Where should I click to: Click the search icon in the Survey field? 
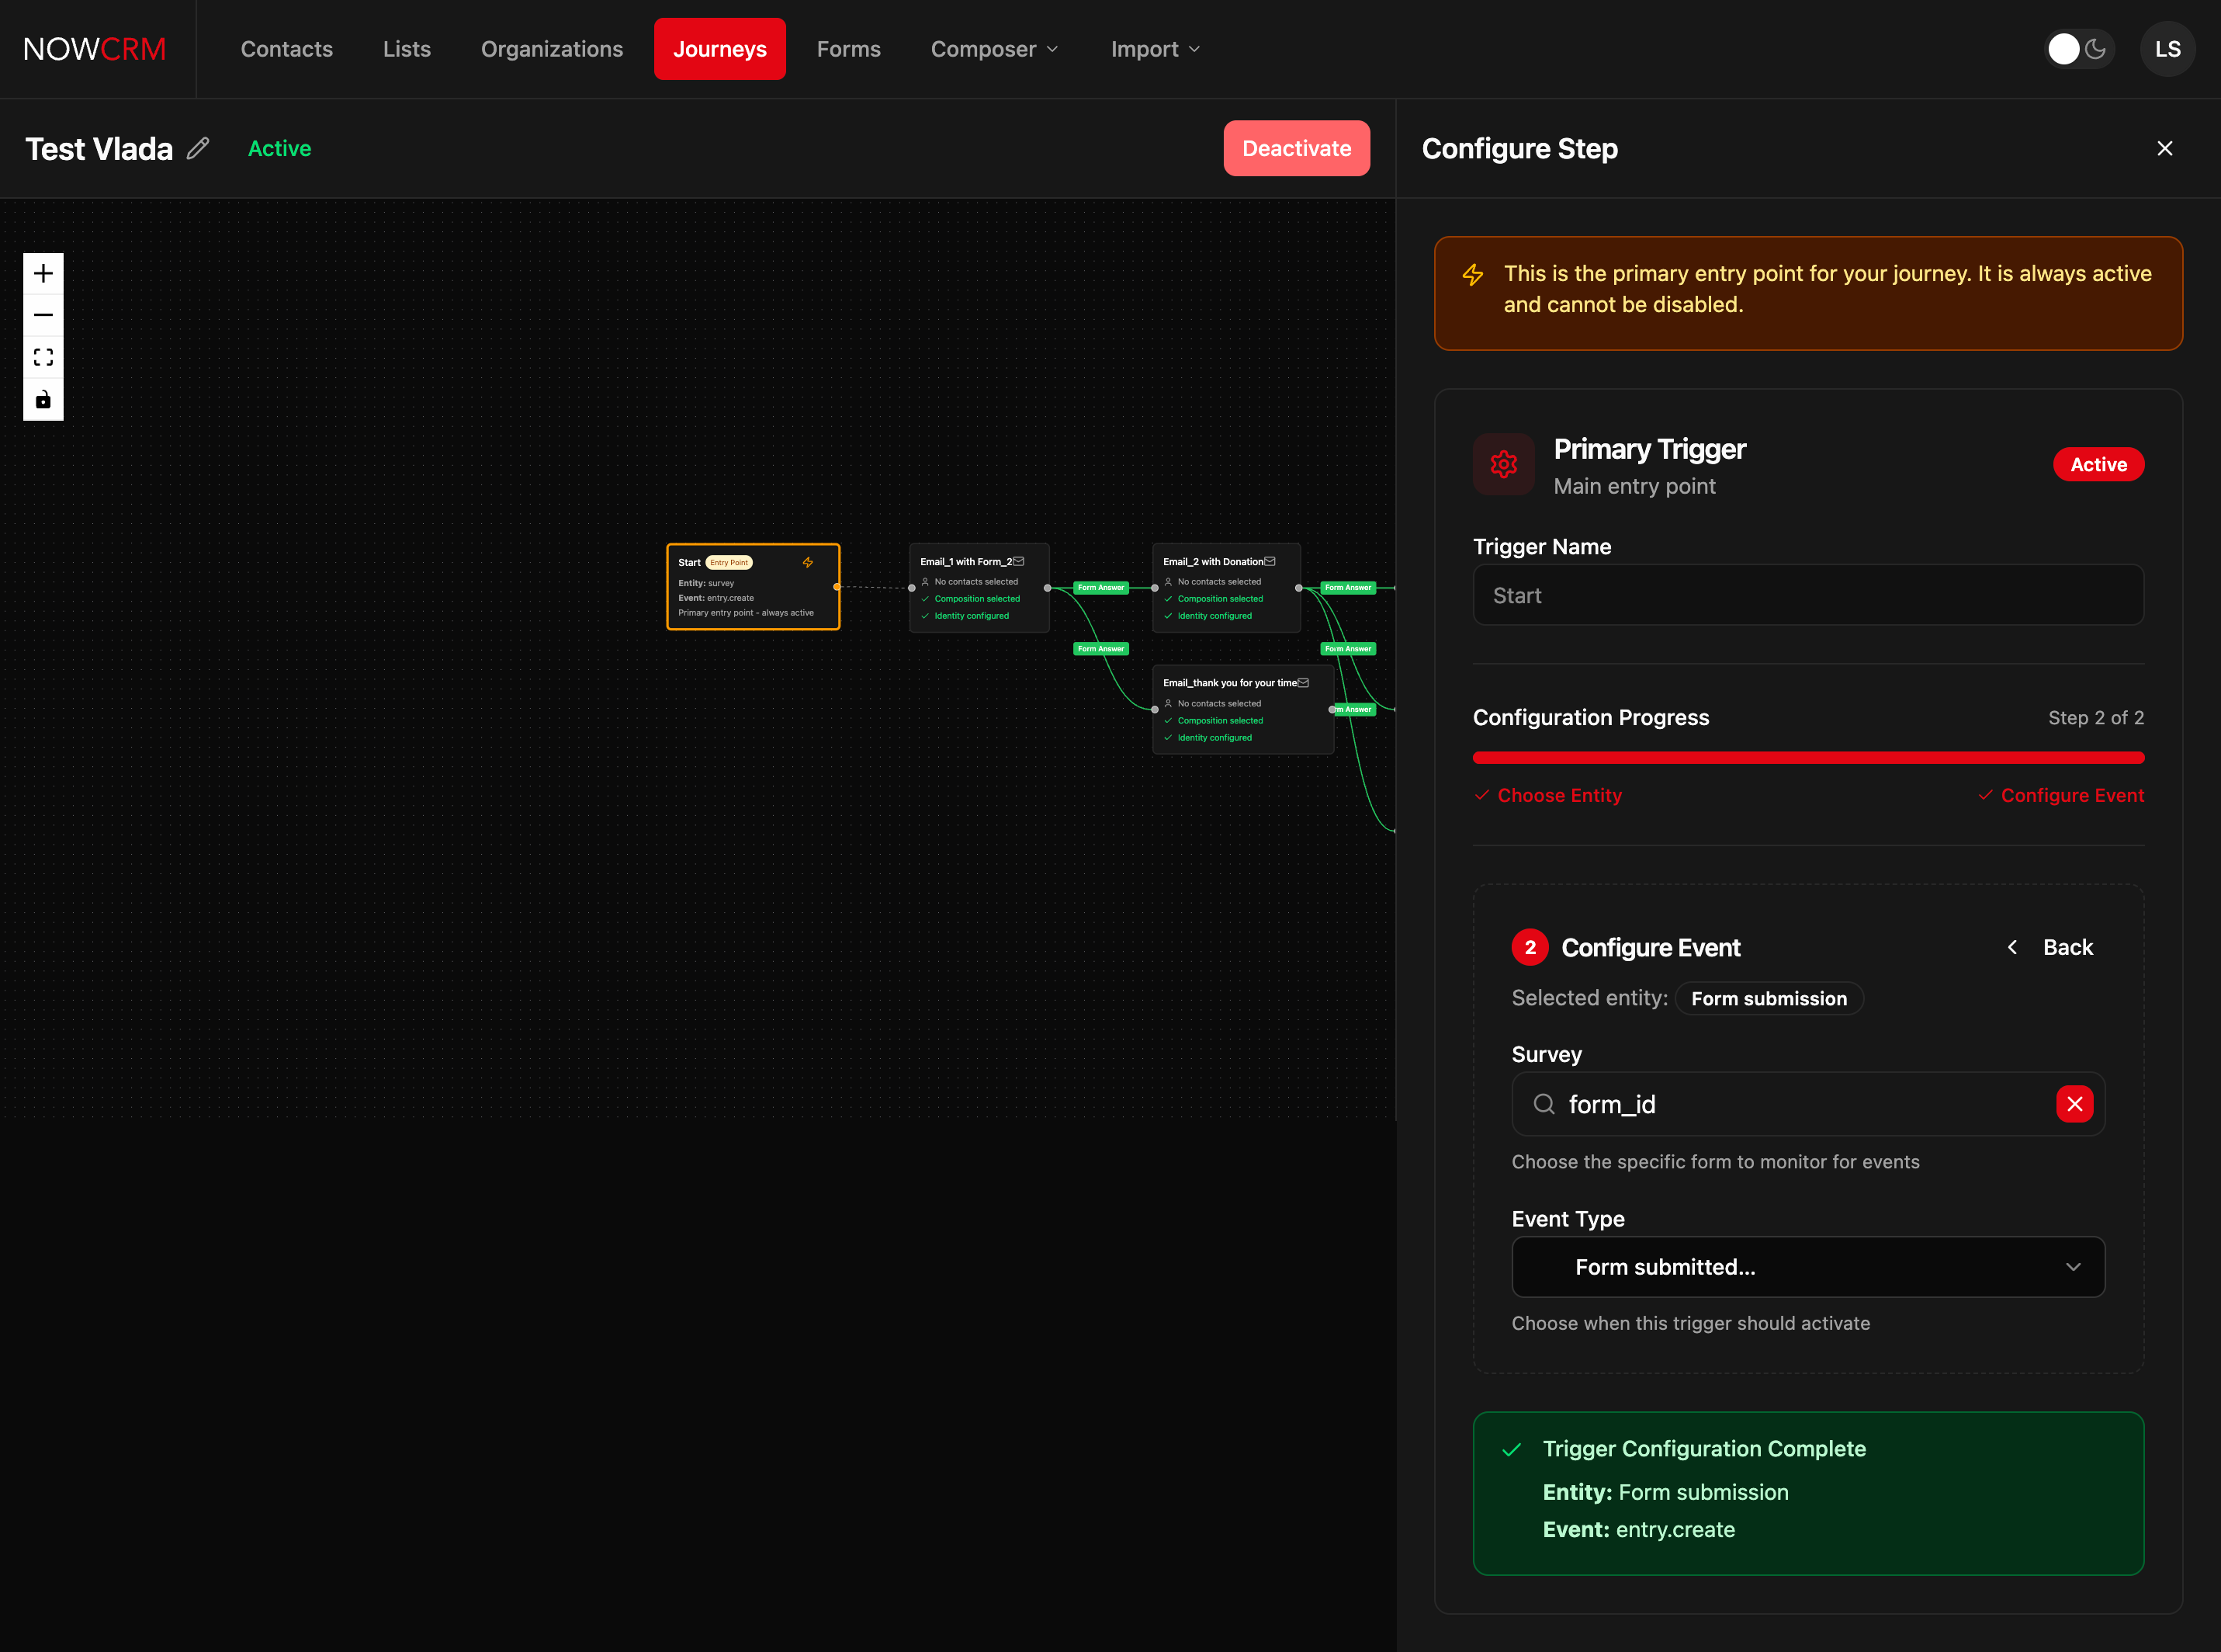tap(1544, 1104)
